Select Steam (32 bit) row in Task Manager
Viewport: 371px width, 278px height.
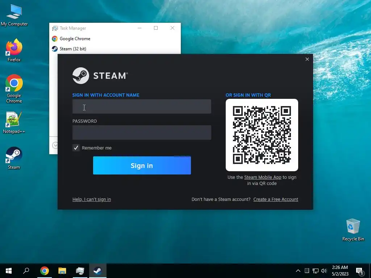point(115,49)
